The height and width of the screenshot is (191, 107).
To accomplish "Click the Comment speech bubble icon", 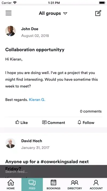I will pos(44,122).
